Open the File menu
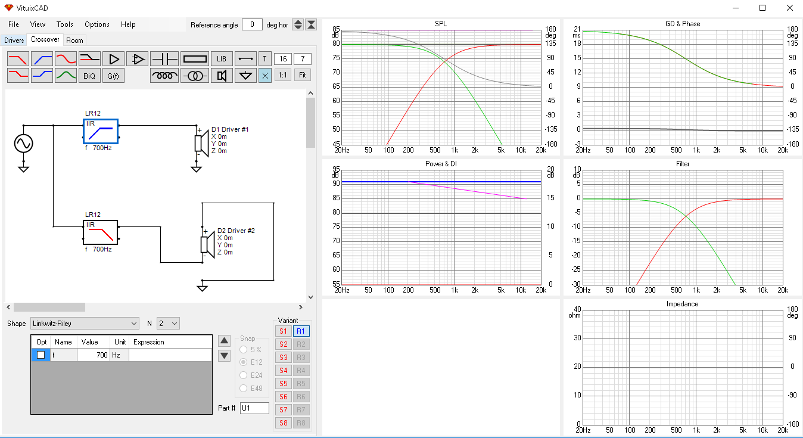803x438 pixels. pos(14,24)
